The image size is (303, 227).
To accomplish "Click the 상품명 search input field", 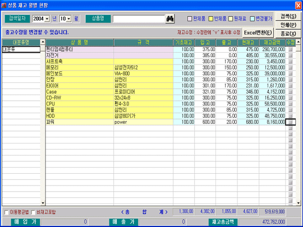I will tap(139, 19).
